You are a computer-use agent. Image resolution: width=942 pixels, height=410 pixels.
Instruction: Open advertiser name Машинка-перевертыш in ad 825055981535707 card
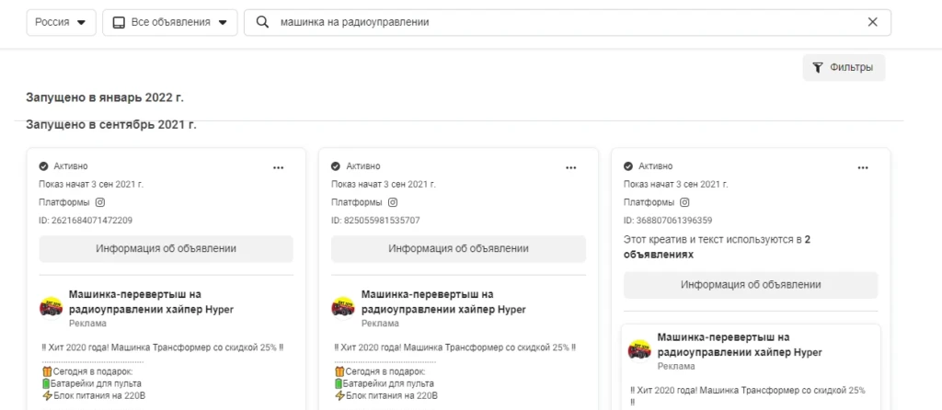click(x=443, y=302)
